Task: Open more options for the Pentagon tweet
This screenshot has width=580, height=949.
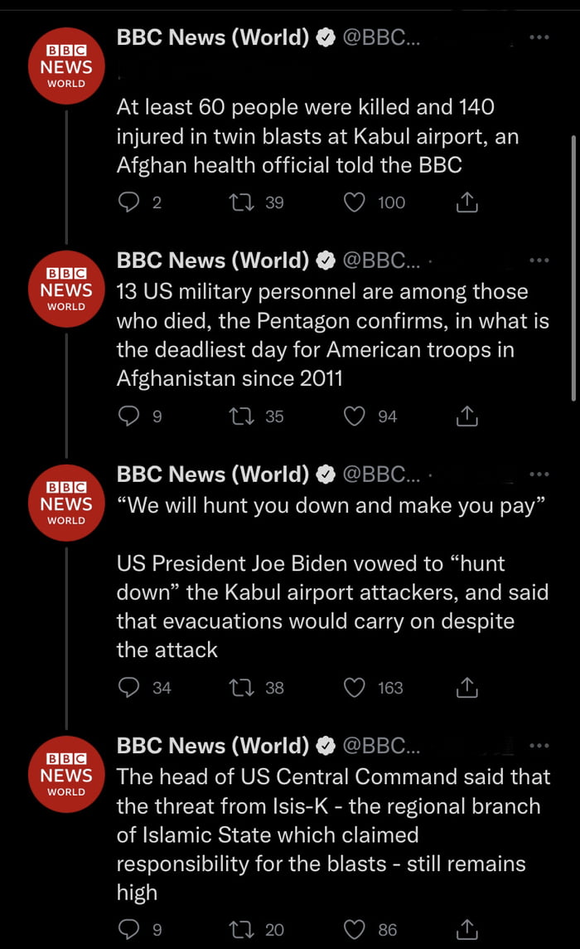Action: click(539, 260)
